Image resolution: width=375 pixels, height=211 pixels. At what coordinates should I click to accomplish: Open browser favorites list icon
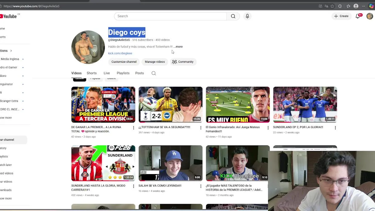(348, 6)
